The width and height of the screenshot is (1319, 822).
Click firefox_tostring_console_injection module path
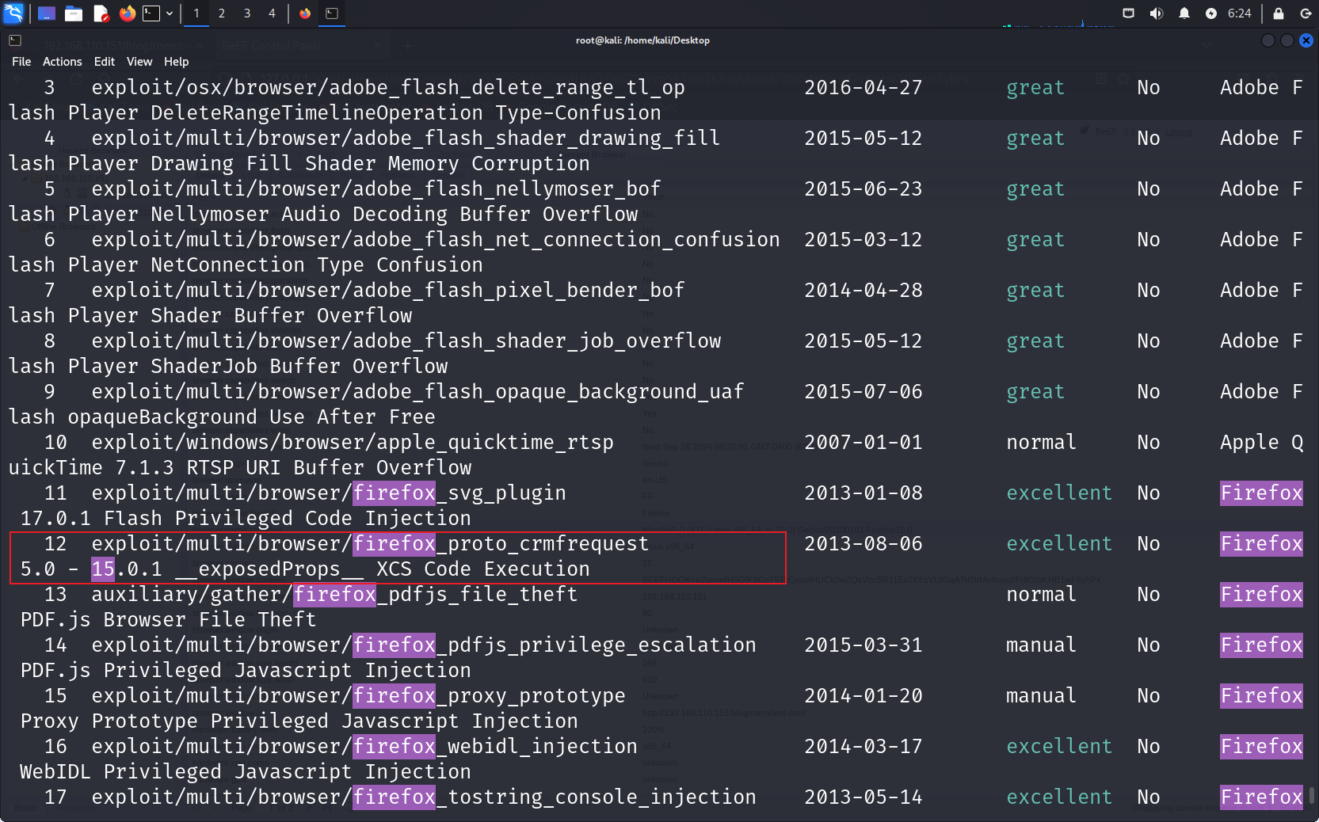pyautogui.click(x=424, y=797)
